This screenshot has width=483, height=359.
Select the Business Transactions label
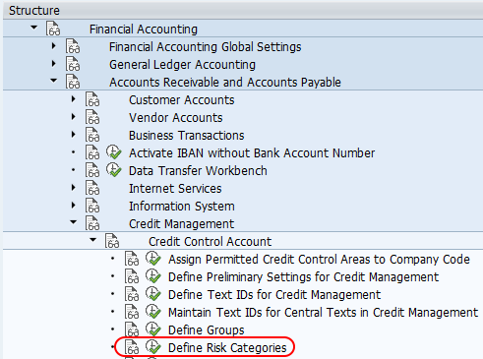click(187, 136)
